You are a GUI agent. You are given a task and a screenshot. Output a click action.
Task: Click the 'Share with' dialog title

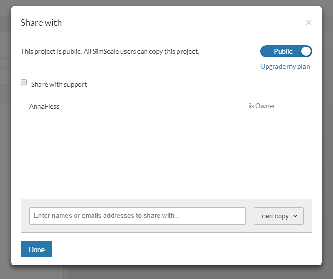point(41,22)
